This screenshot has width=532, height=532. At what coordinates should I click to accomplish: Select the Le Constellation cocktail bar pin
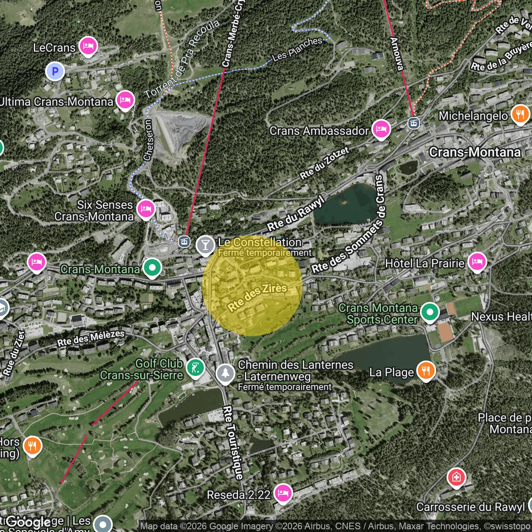(x=205, y=246)
